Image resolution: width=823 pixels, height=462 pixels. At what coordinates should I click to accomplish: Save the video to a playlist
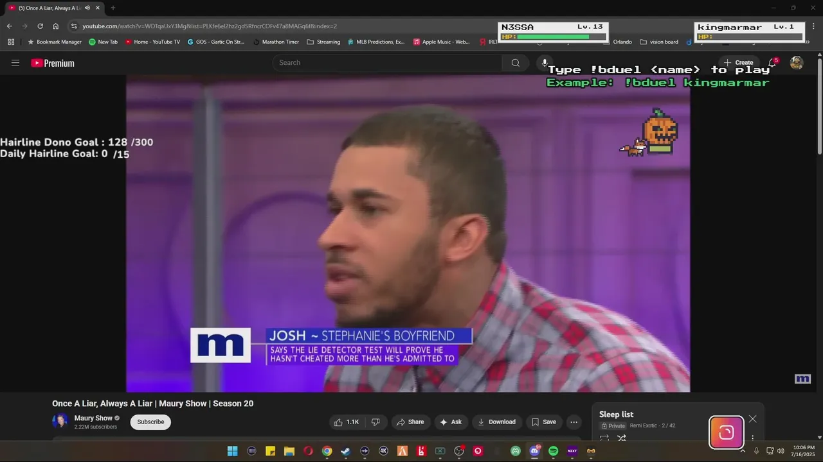tap(544, 422)
